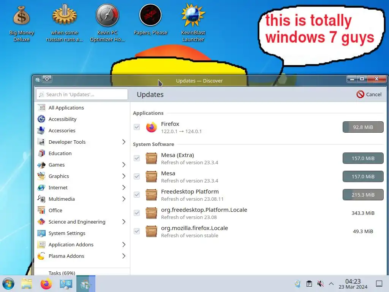Click the Firefox logo in updates list
Viewport: 389px width, 292px height.
click(151, 127)
